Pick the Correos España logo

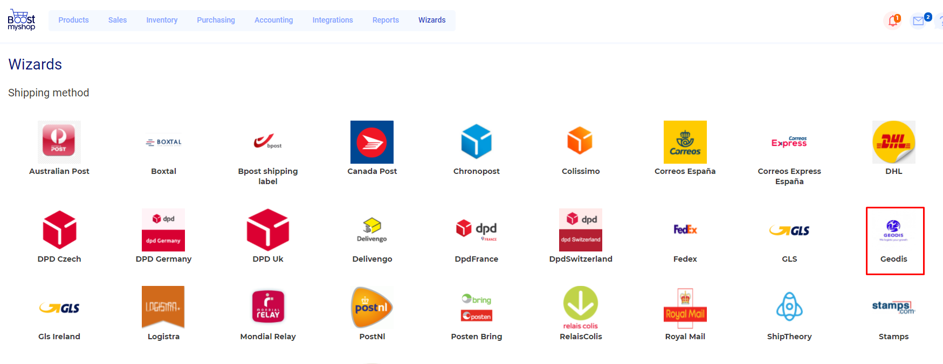pos(685,142)
